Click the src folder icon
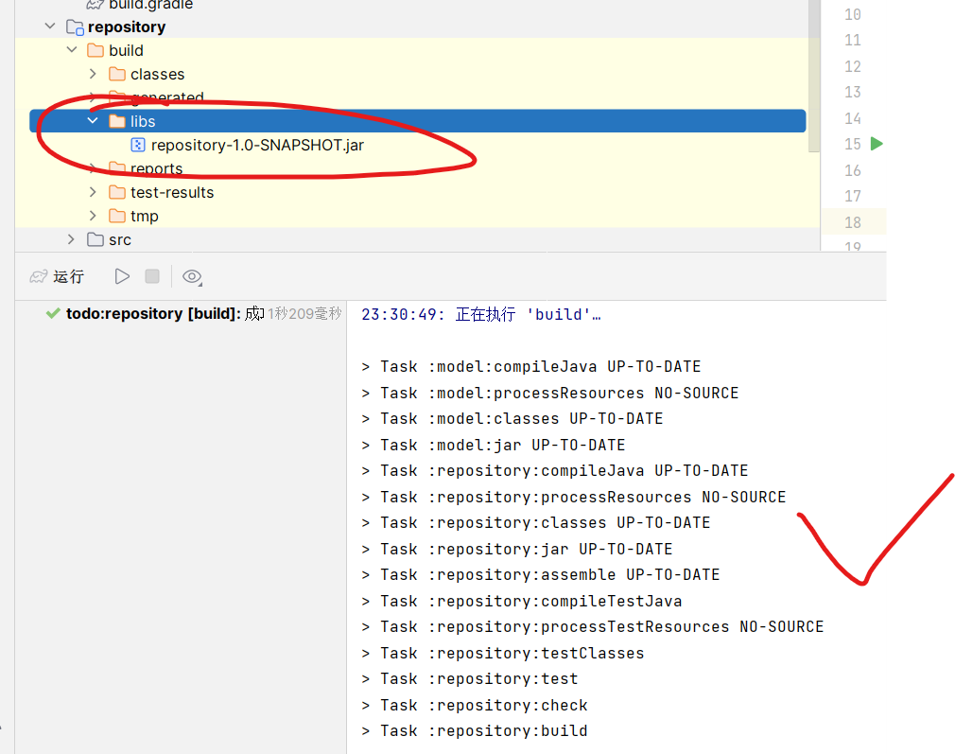955x754 pixels. 95,239
